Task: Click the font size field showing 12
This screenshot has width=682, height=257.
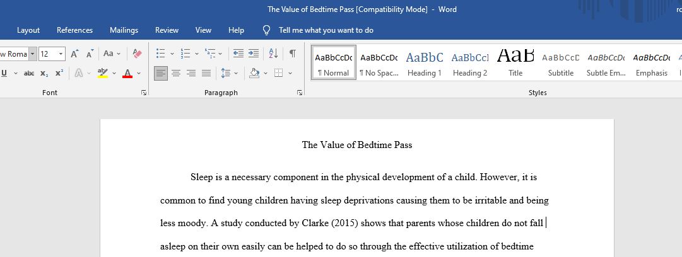Action: (x=48, y=54)
